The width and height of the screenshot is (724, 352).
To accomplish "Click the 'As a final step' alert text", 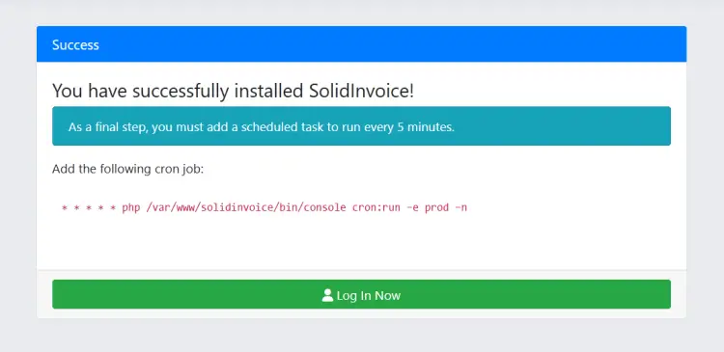I will coord(108,127).
